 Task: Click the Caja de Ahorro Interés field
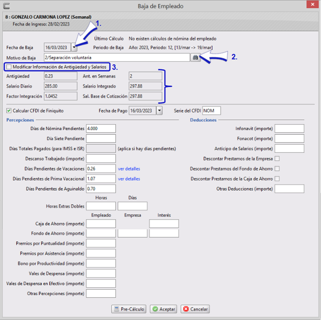[x=164, y=224]
